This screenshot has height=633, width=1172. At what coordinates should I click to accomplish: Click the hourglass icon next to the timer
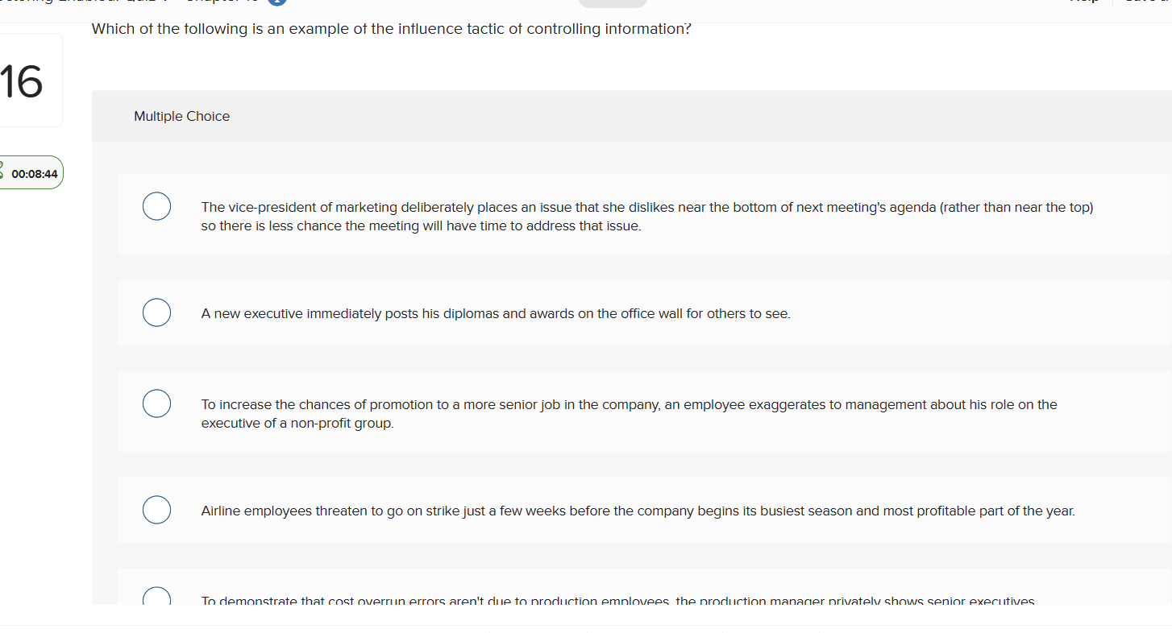coord(2,172)
